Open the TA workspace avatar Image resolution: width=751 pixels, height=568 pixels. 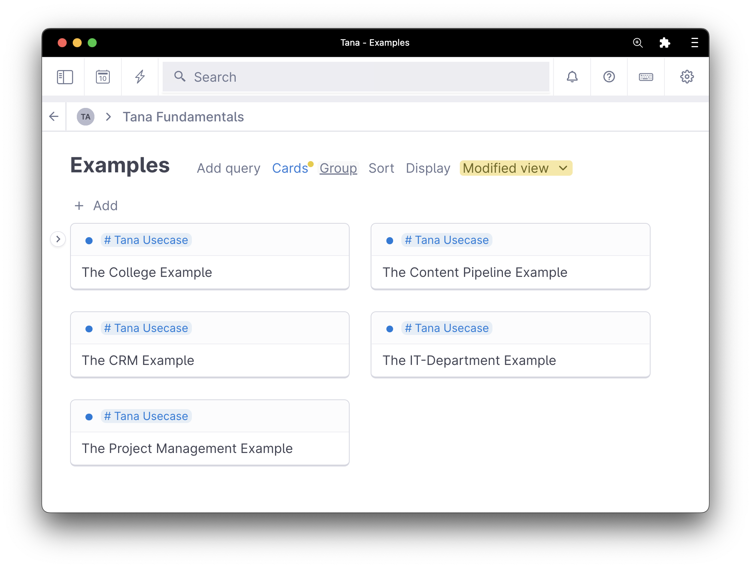pos(85,117)
